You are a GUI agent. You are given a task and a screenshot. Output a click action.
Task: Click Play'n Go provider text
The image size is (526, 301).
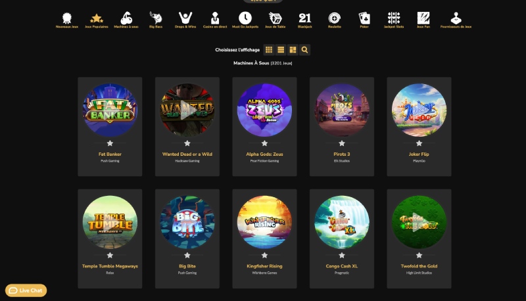click(x=419, y=161)
